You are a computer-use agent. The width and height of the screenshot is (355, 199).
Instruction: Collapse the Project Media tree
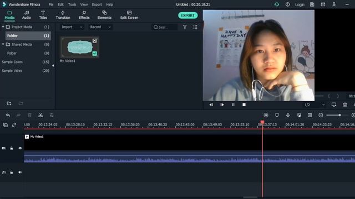click(x=3, y=27)
